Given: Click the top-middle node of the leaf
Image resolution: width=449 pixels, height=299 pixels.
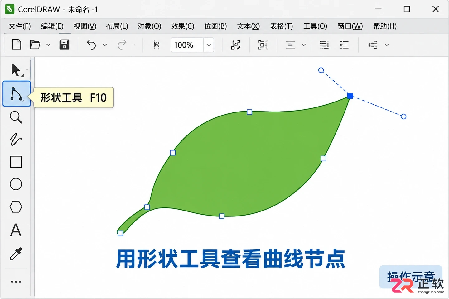Looking at the screenshot, I should pos(249,112).
